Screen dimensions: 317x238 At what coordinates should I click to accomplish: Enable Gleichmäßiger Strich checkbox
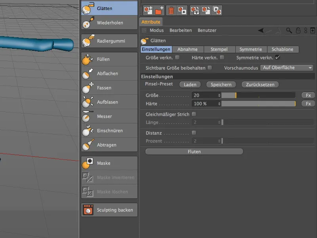(194, 114)
